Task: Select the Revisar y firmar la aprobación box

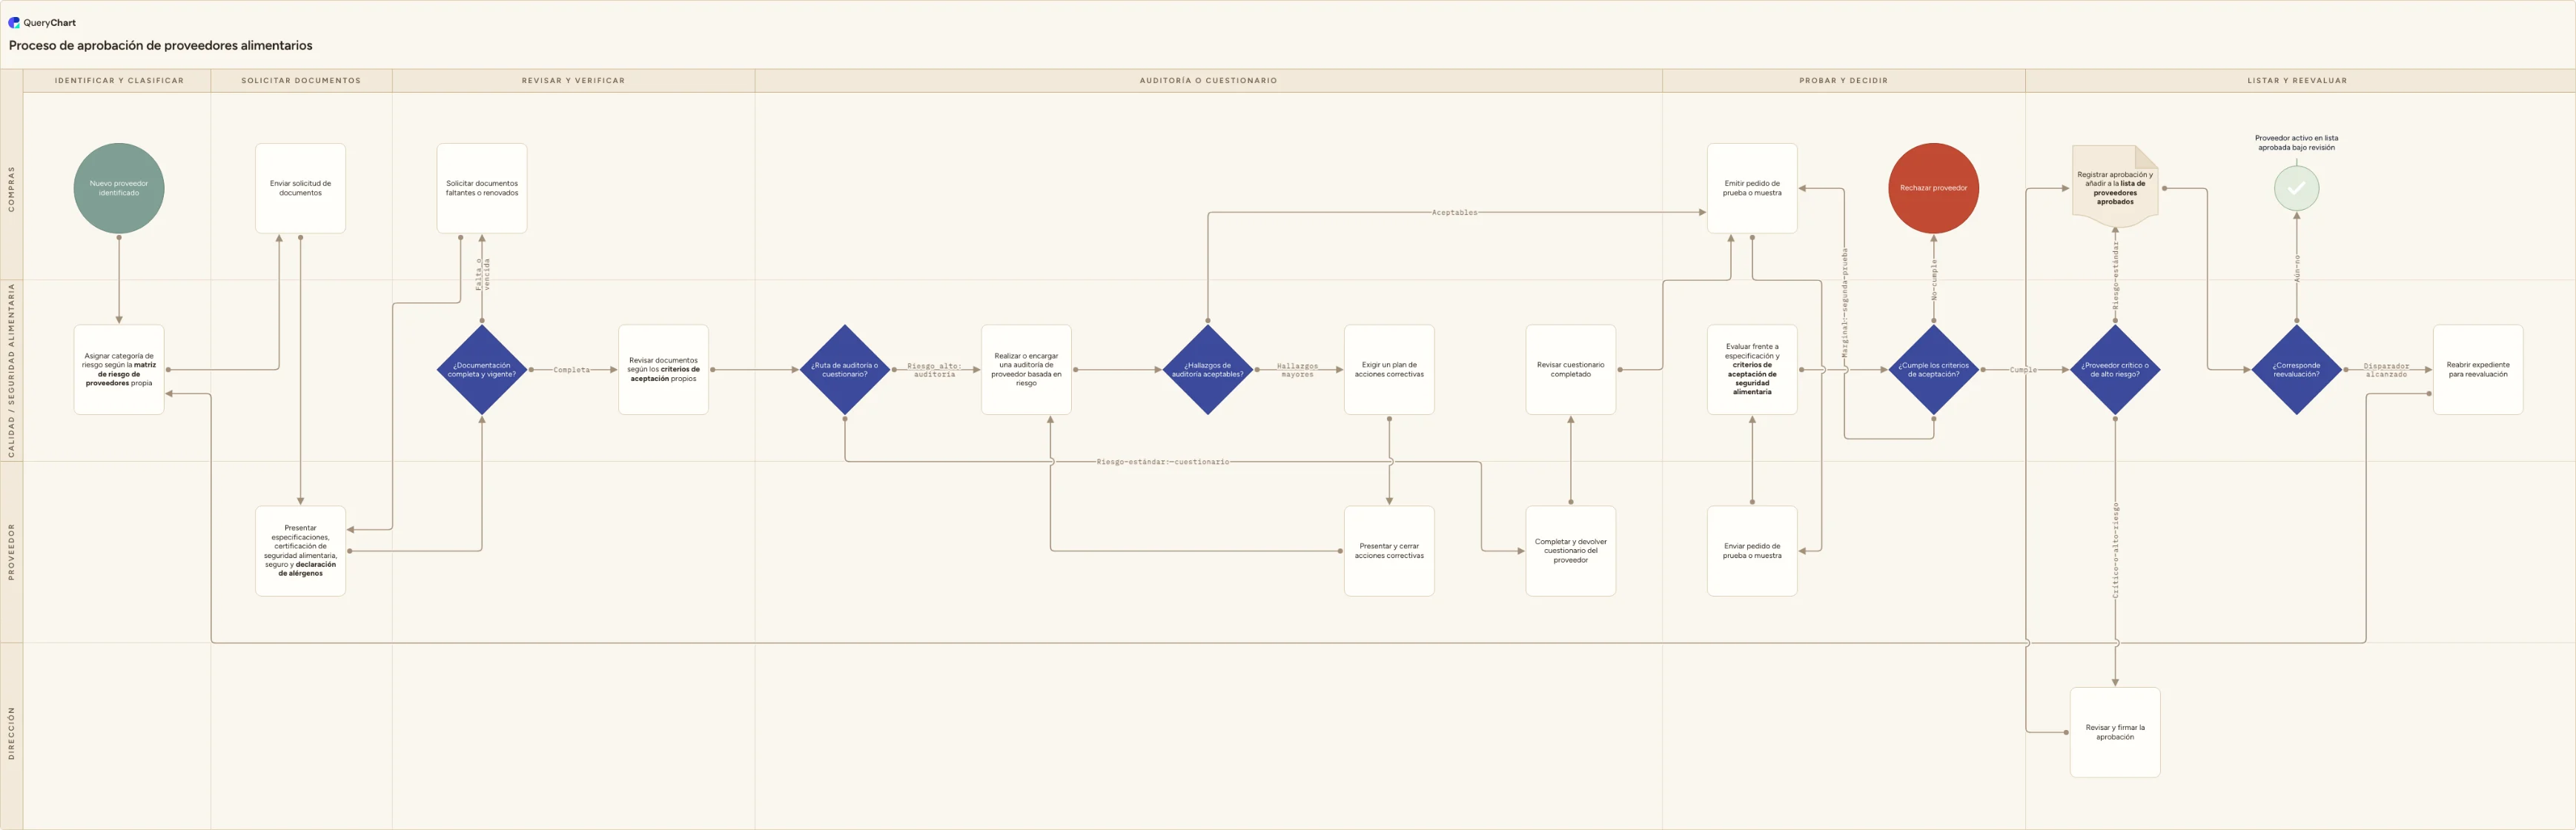Action: click(2115, 732)
